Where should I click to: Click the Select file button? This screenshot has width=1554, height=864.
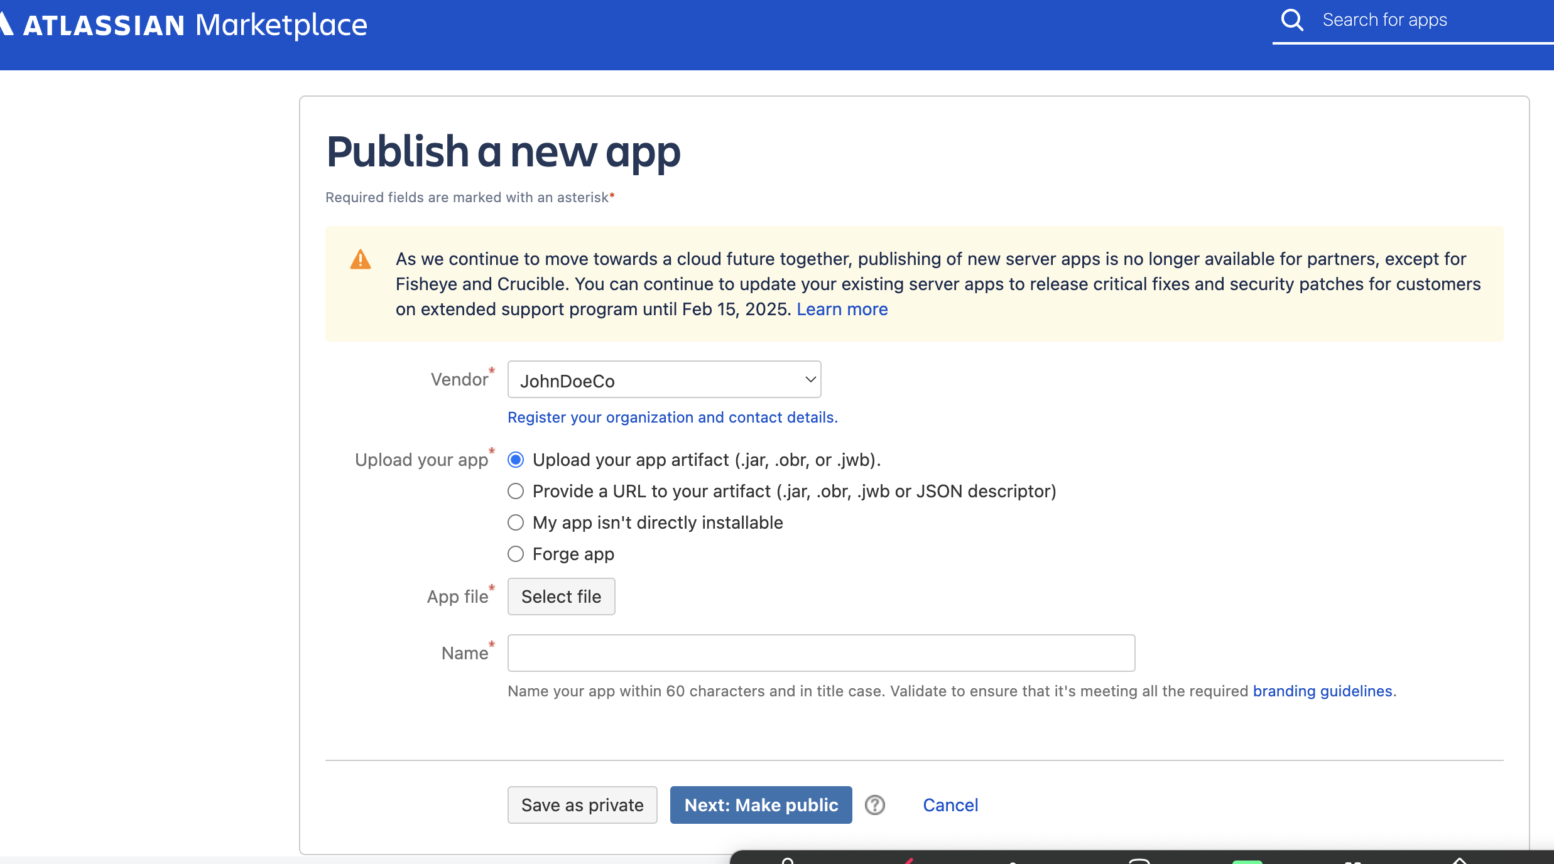coord(561,597)
